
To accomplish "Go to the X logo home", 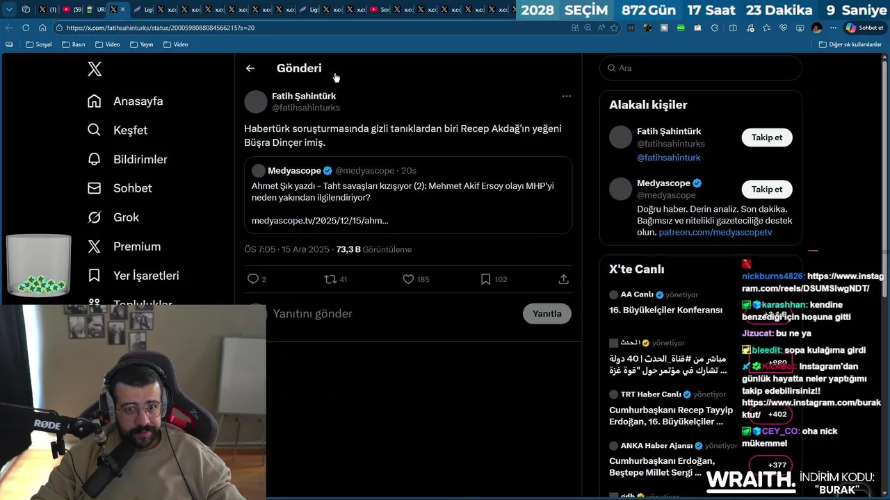I will [95, 69].
